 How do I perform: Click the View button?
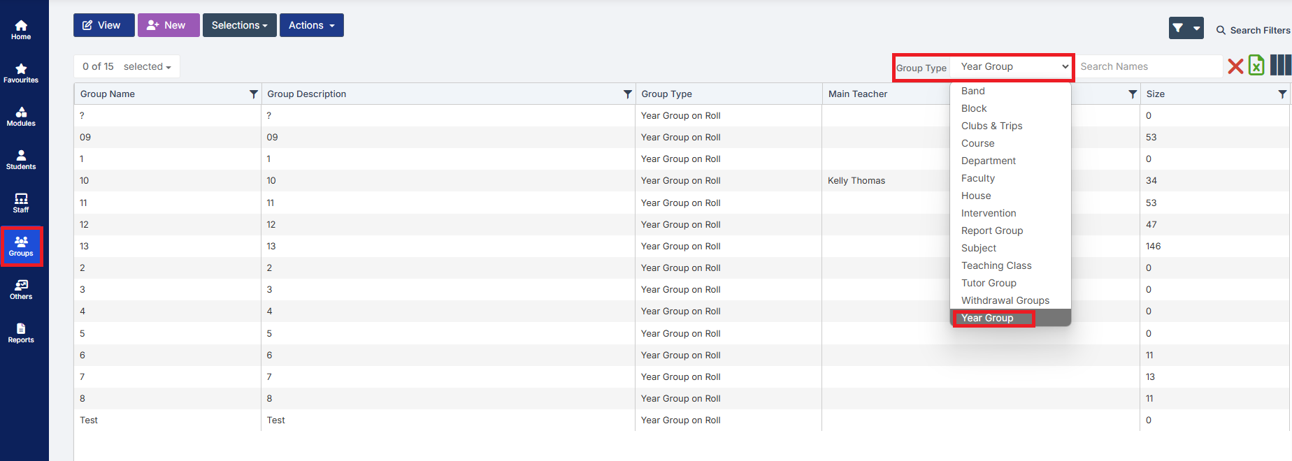click(x=101, y=25)
